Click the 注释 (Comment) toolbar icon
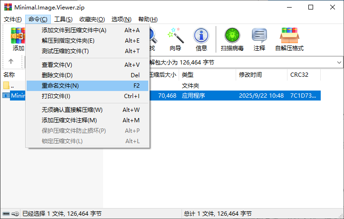This screenshot has height=219, width=344. (259, 39)
